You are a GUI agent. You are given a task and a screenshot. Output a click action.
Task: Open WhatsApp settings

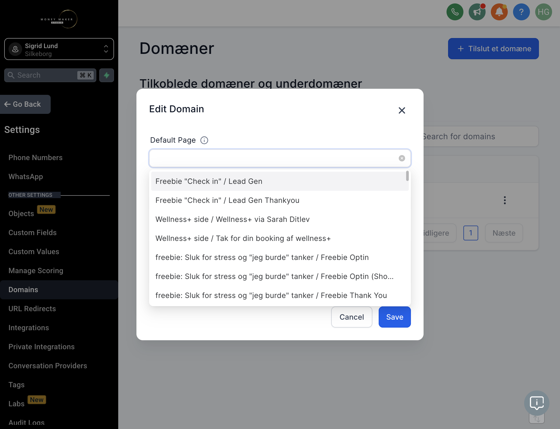click(26, 176)
